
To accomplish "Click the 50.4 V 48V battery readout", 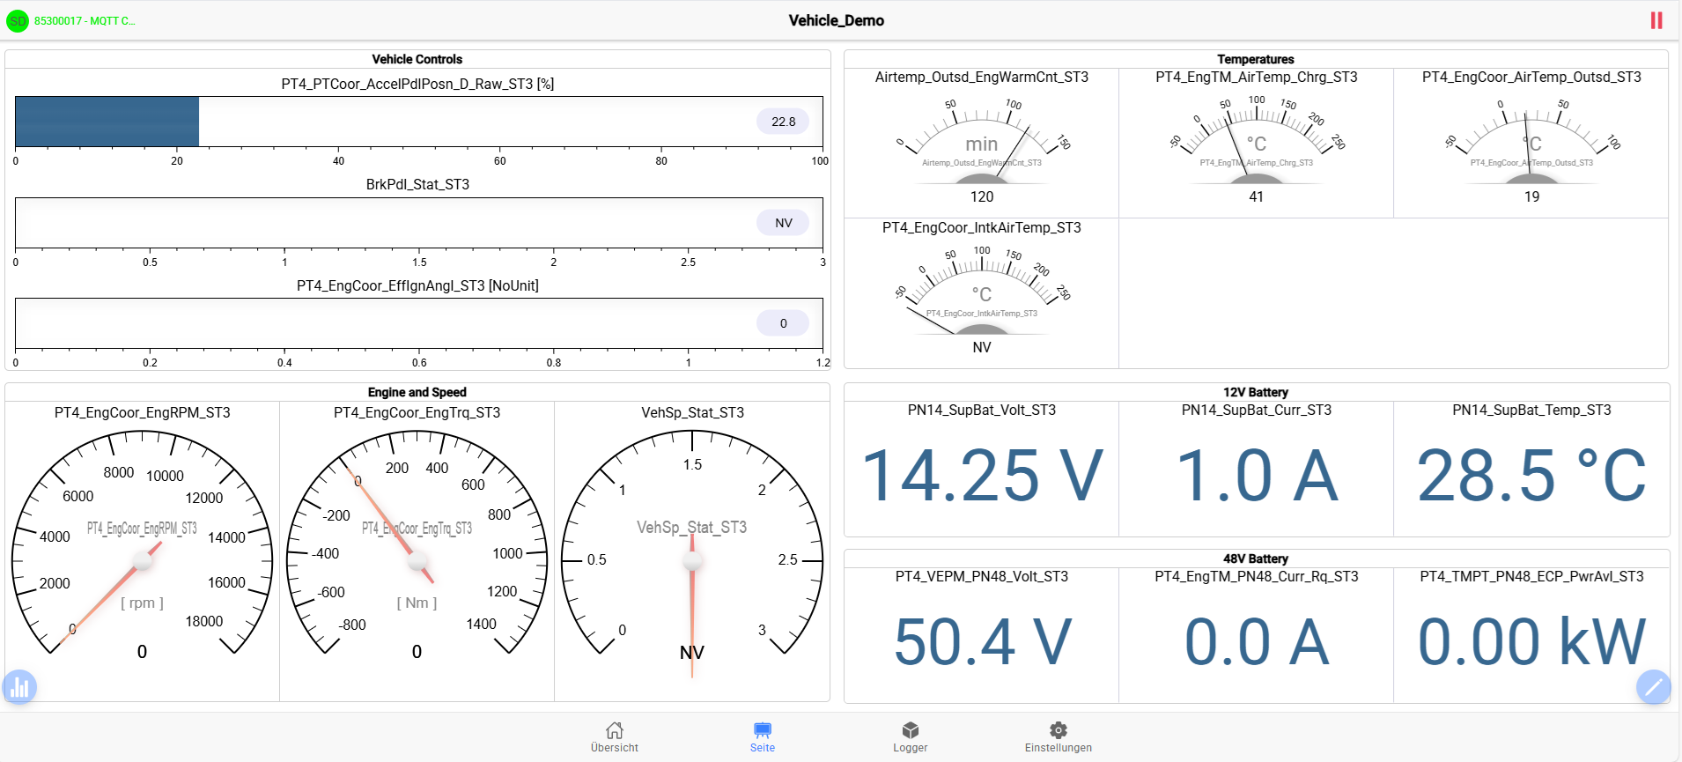I will 981,641.
